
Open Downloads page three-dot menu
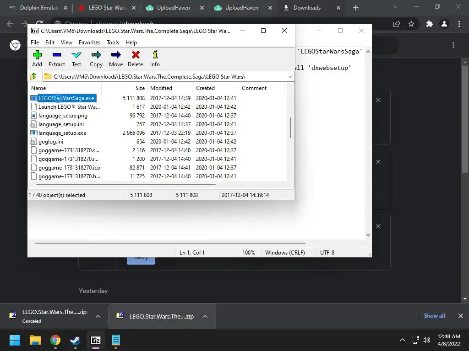(453, 45)
